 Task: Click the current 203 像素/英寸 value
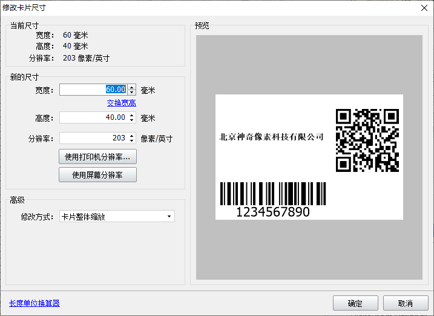(x=86, y=58)
